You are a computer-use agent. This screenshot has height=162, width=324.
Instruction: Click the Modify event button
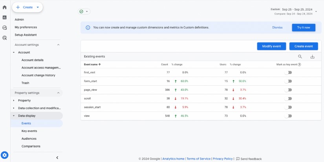(x=271, y=46)
